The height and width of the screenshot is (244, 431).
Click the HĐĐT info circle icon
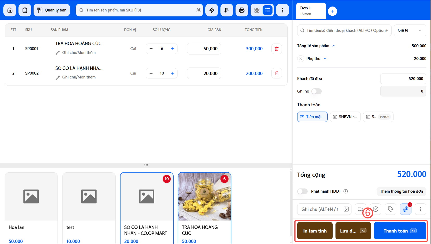tap(346, 191)
